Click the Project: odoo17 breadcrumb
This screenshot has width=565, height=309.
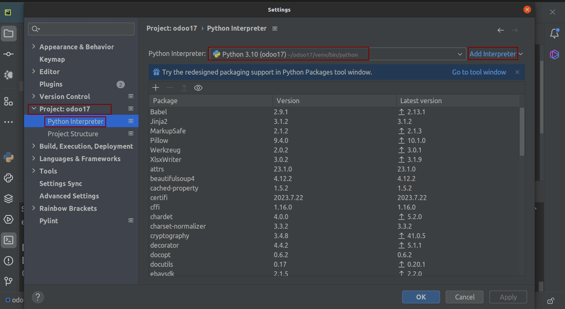[172, 29]
